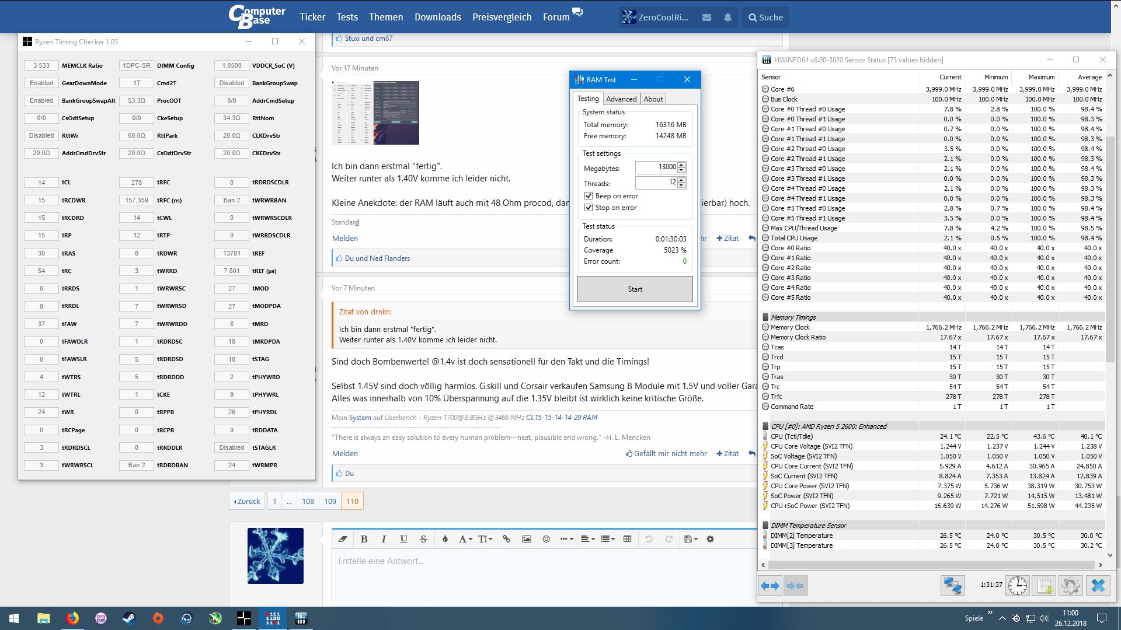Decrease Threads value with down spinner
1121x630 pixels.
pyautogui.click(x=681, y=186)
